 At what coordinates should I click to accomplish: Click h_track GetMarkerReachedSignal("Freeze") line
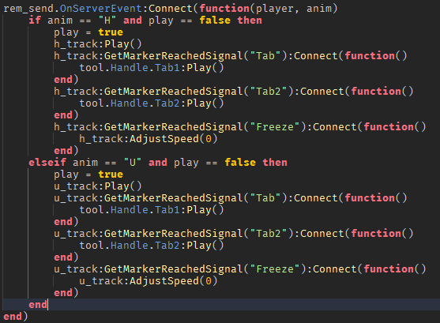pos(240,127)
